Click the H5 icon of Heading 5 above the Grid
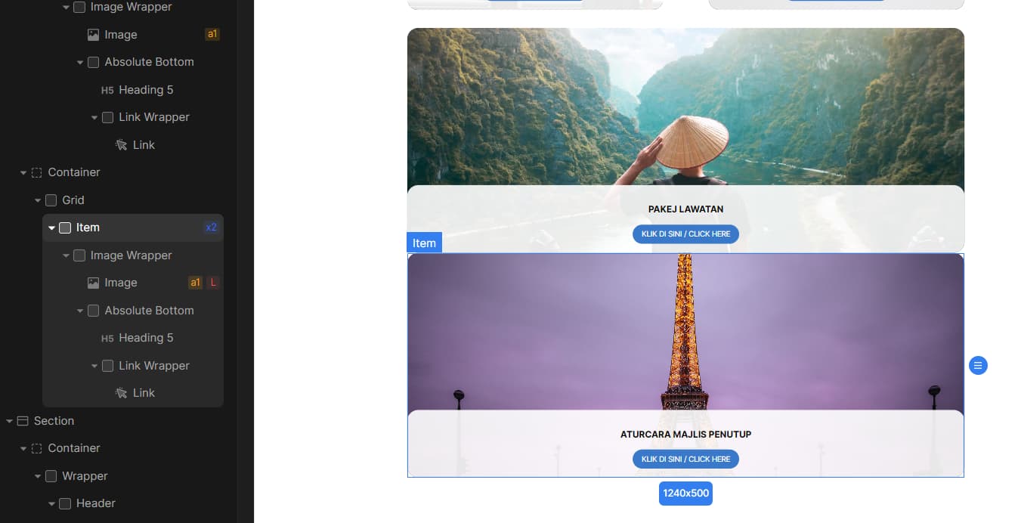Screen dimensions: 1018x523 (107, 90)
